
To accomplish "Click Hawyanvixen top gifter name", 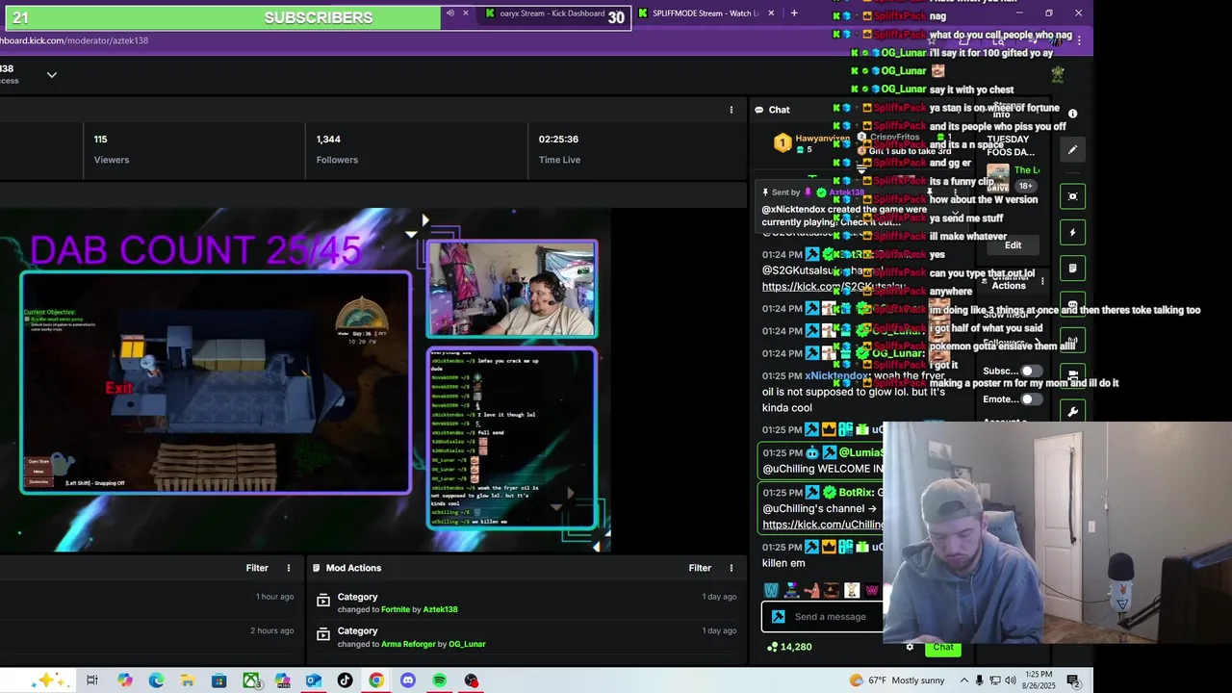I will point(823,139).
